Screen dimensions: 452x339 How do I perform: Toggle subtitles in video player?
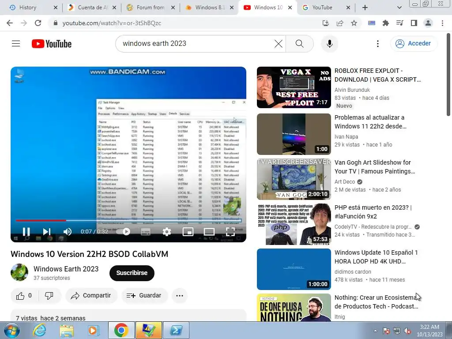146,231
